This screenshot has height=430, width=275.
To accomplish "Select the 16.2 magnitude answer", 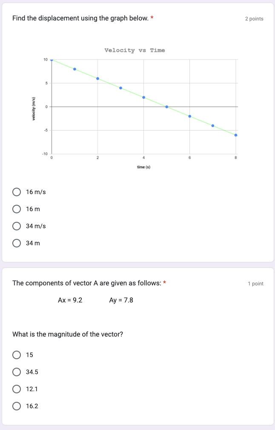I will (17, 406).
